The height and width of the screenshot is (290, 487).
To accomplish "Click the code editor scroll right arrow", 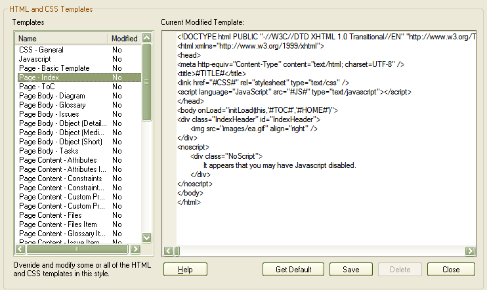I will [x=470, y=251].
